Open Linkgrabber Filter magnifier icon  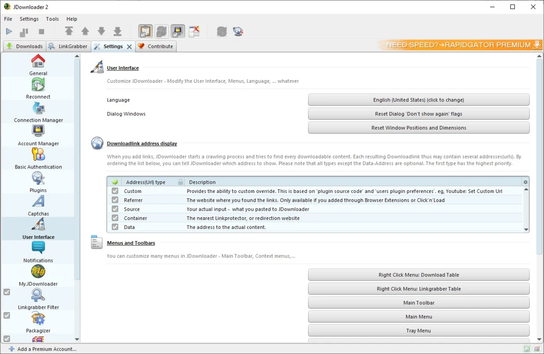(x=38, y=295)
